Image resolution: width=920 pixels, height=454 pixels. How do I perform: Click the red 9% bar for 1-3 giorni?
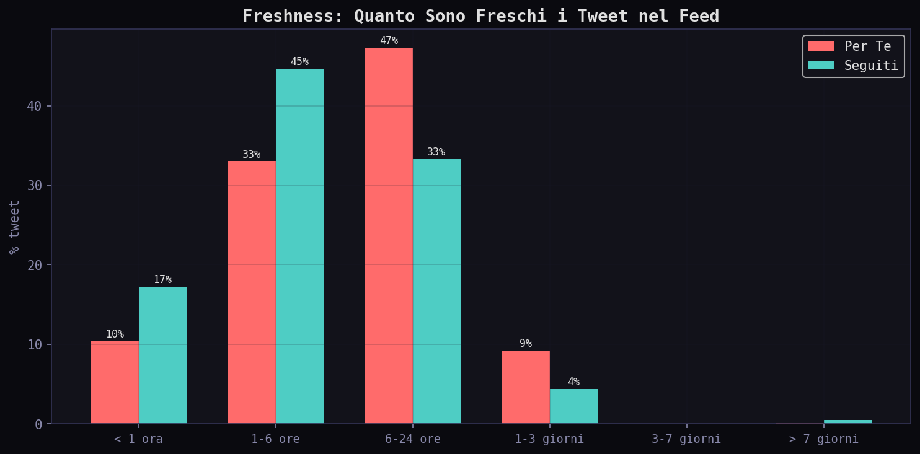(526, 387)
